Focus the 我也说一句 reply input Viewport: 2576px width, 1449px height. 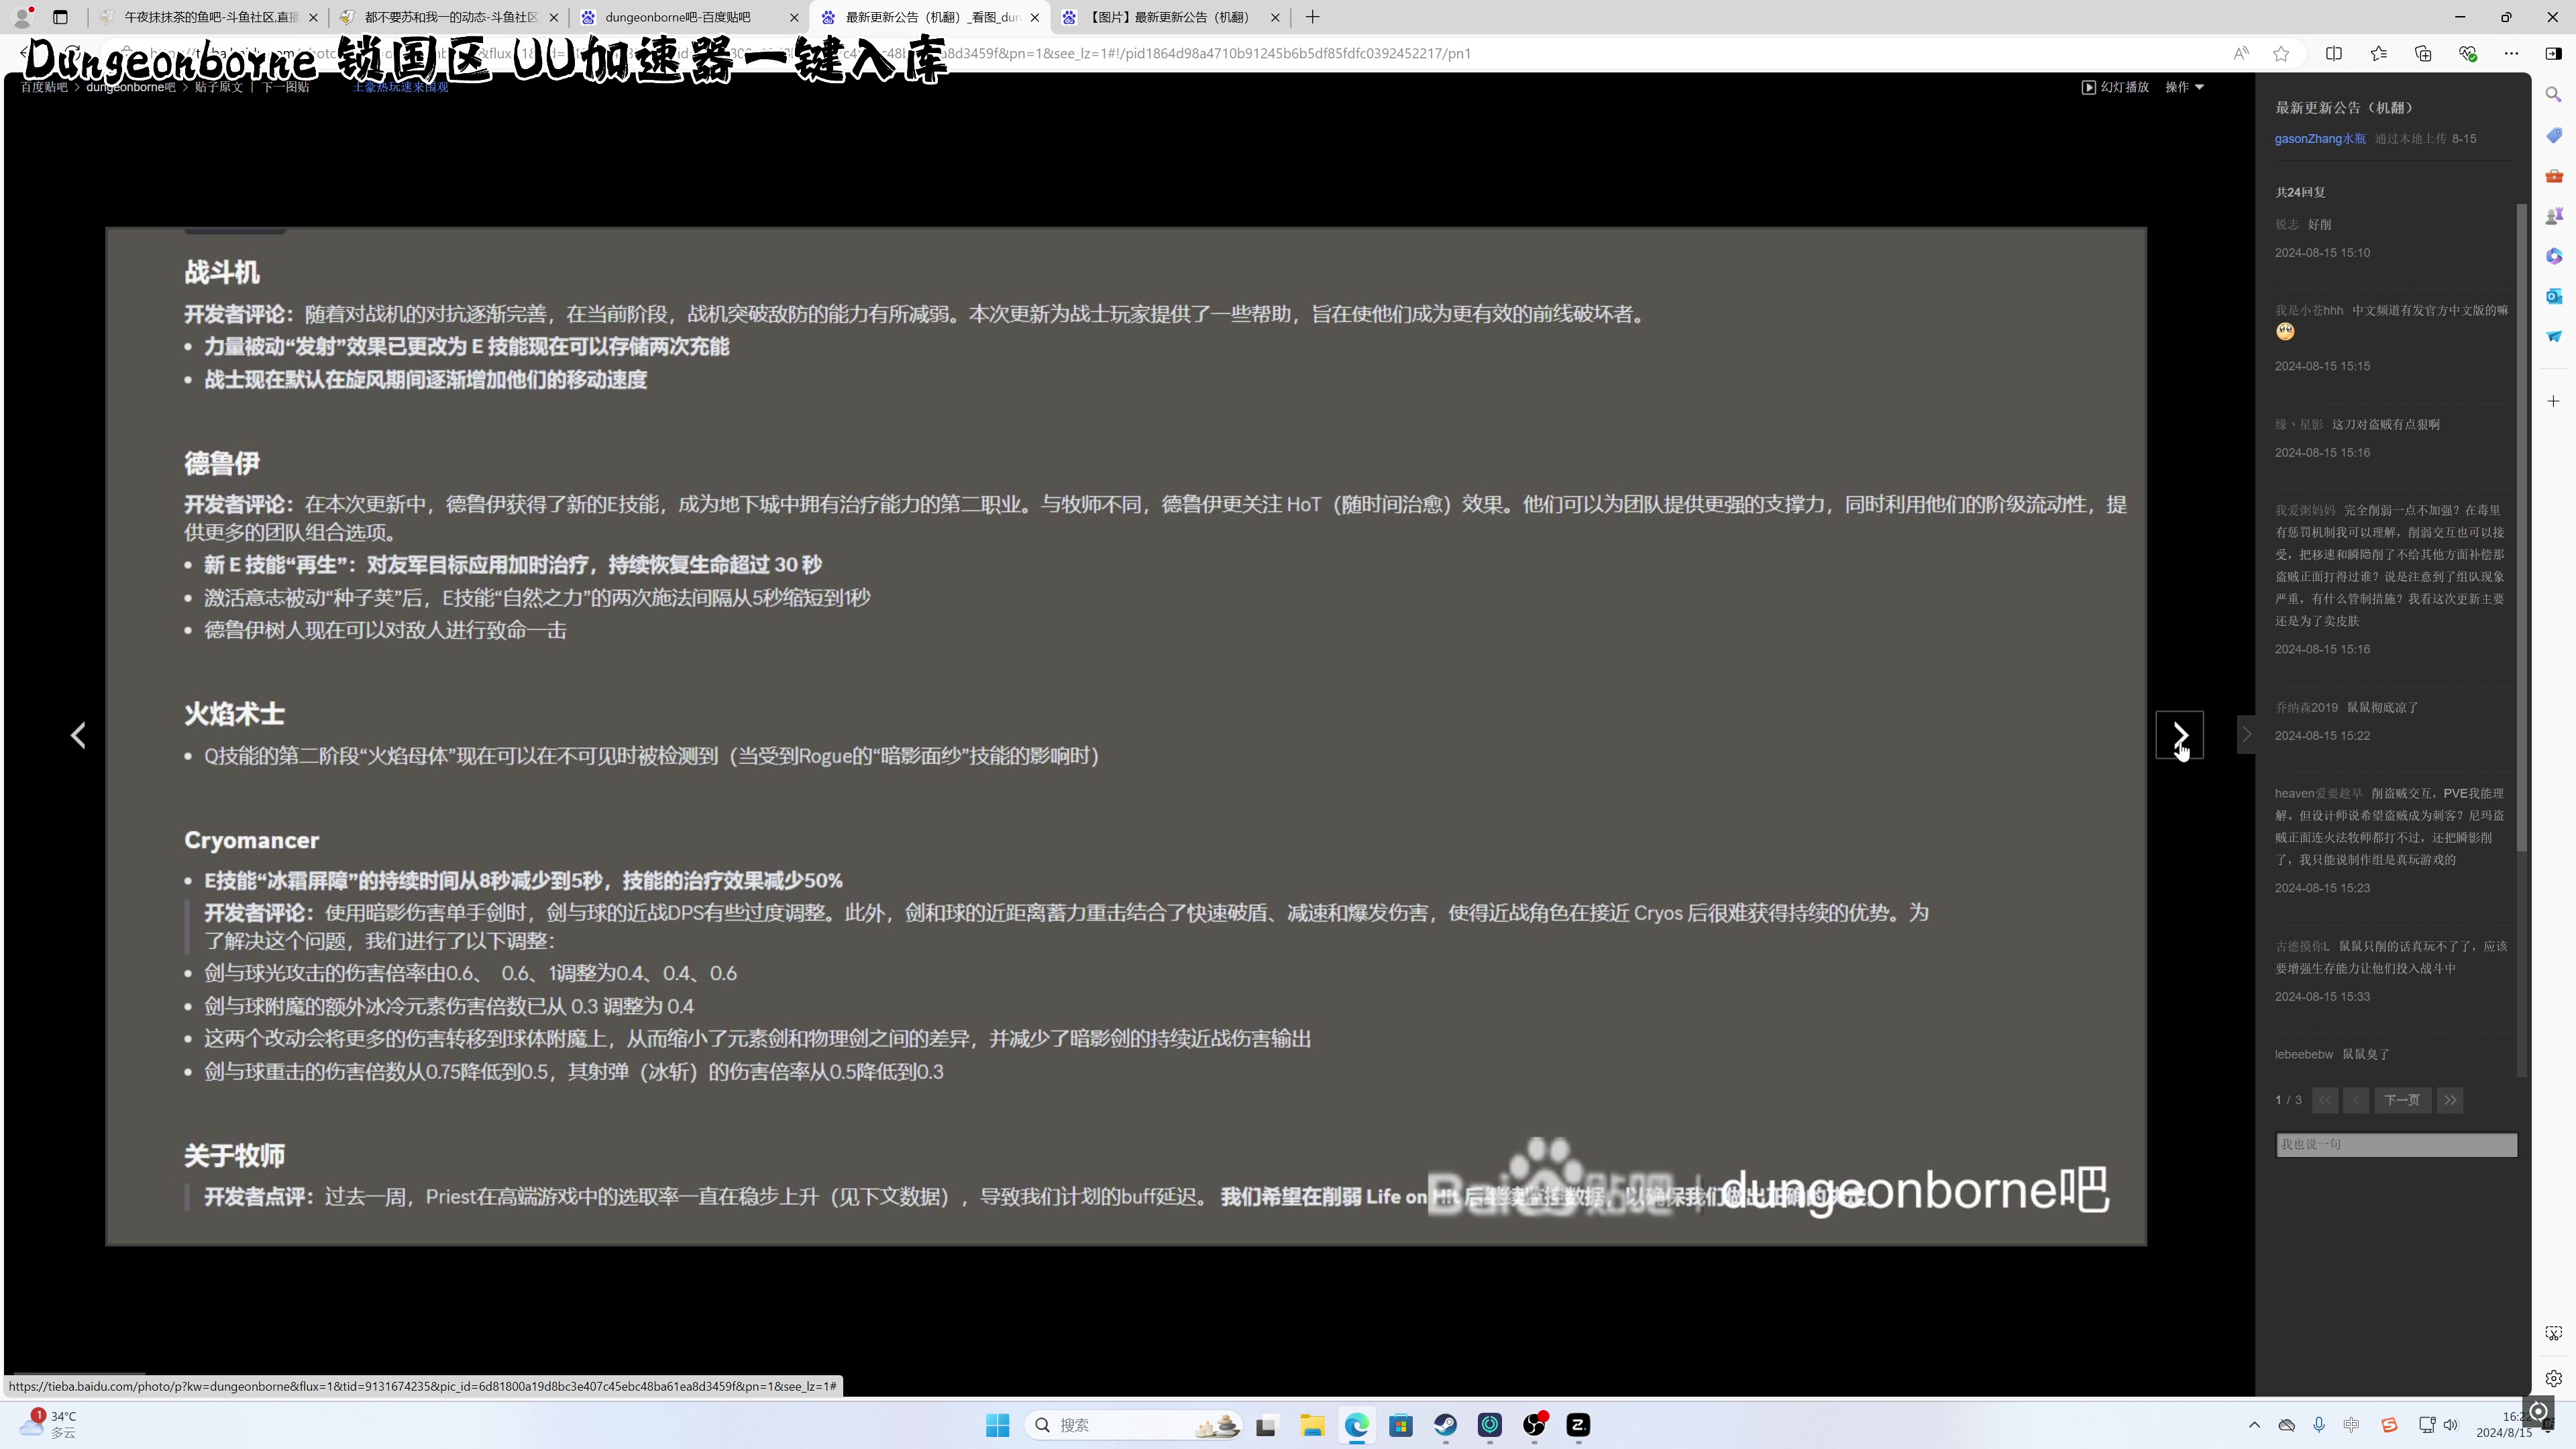(2396, 1144)
